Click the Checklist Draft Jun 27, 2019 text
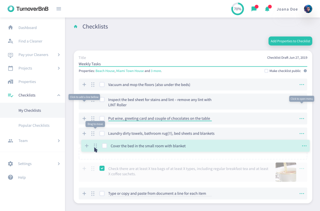The height and width of the screenshot is (211, 320). coord(287,58)
